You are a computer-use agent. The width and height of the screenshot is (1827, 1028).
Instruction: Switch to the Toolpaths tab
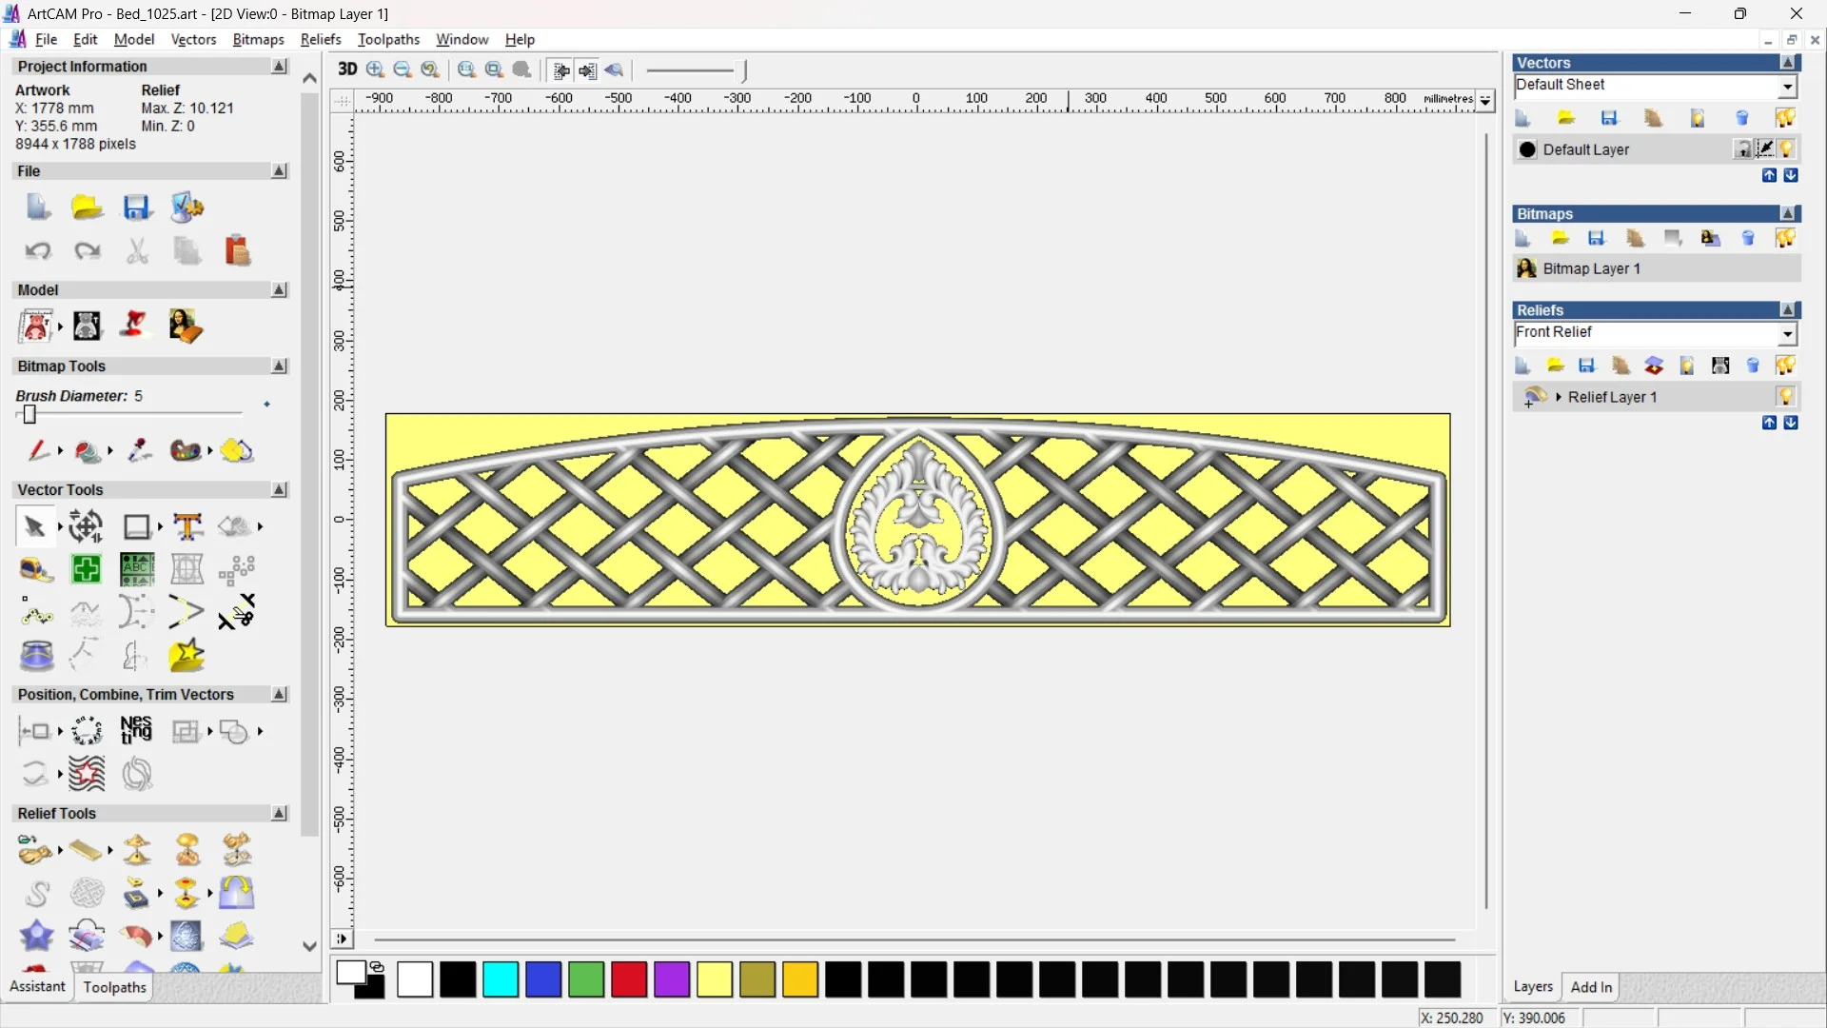pyautogui.click(x=114, y=987)
